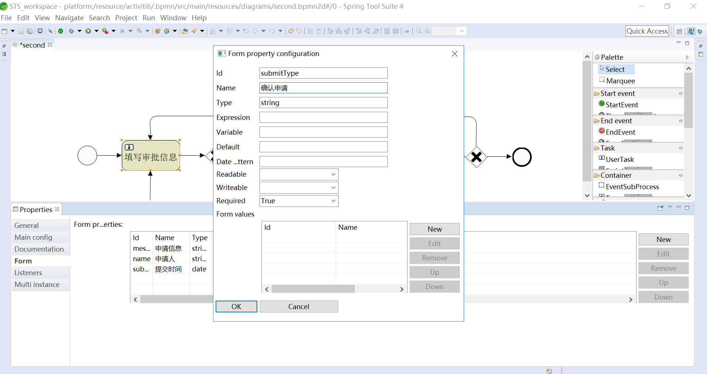Image resolution: width=707 pixels, height=374 pixels.
Task: Select the General properties tab
Action: point(41,225)
